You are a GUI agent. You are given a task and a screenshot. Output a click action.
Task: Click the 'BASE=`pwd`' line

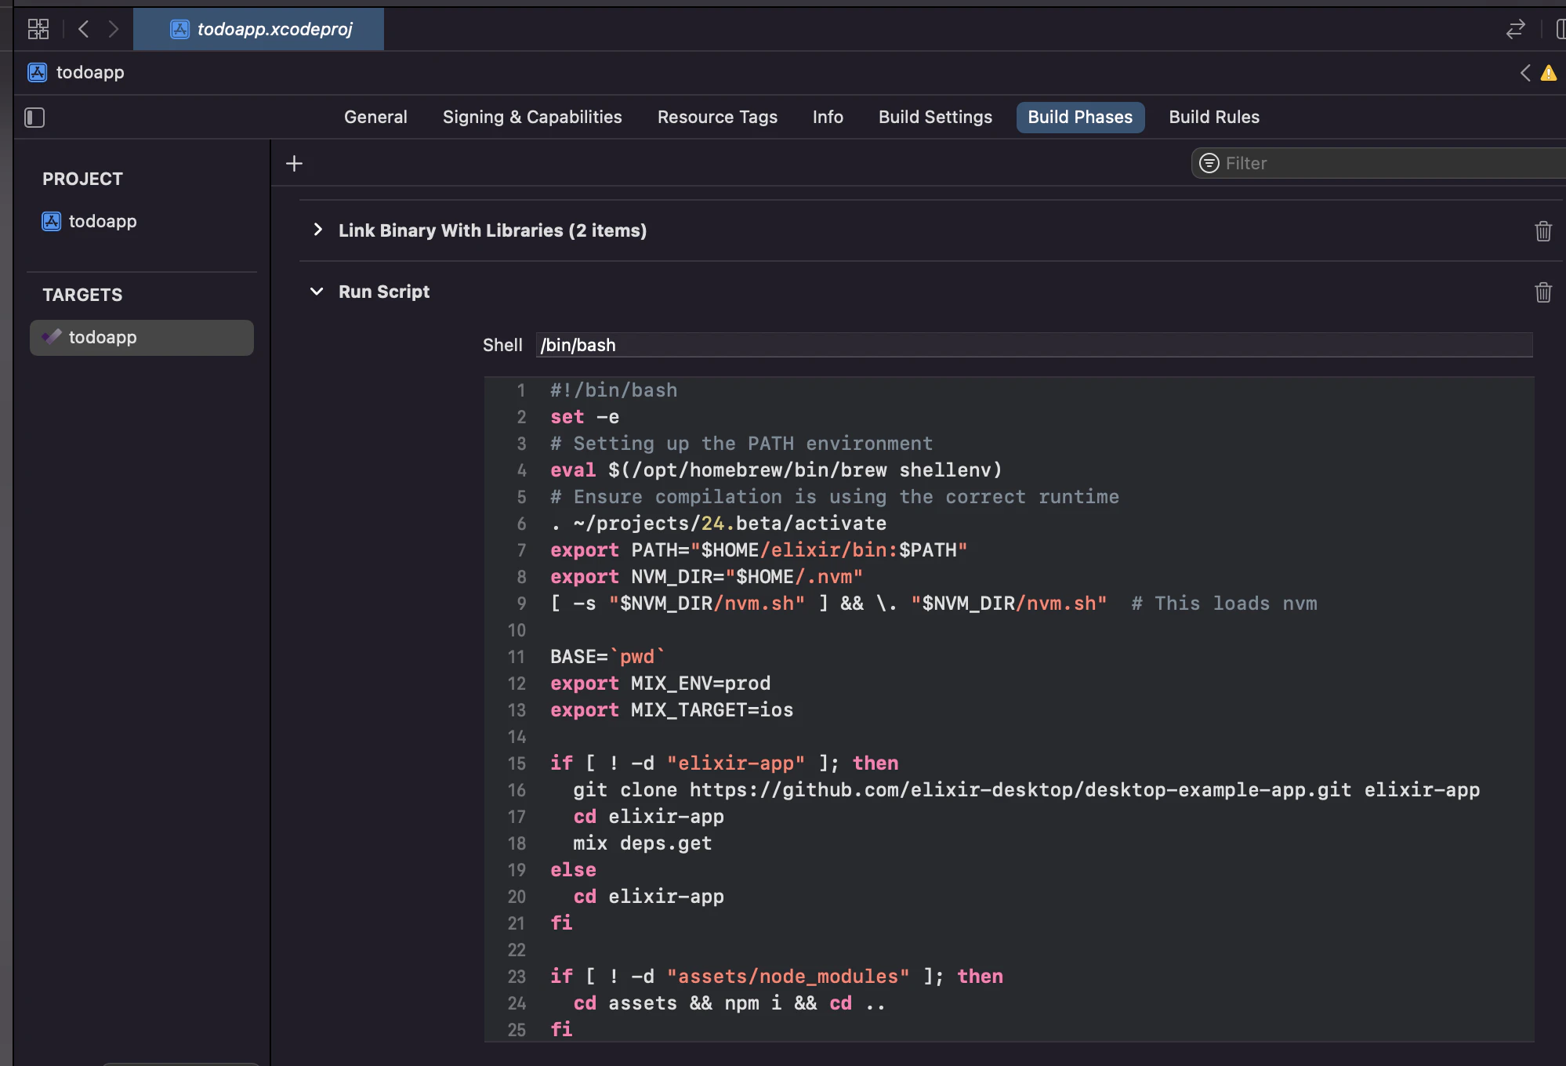607,657
